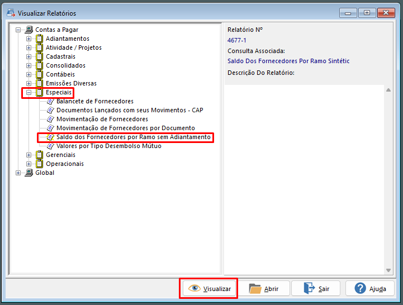
Task: Expand the Global root node
Action: (18, 173)
